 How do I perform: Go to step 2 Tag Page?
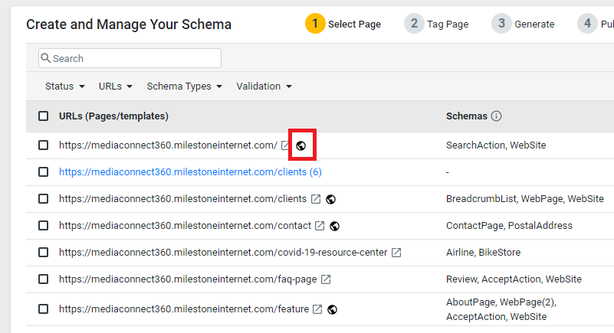coord(436,24)
